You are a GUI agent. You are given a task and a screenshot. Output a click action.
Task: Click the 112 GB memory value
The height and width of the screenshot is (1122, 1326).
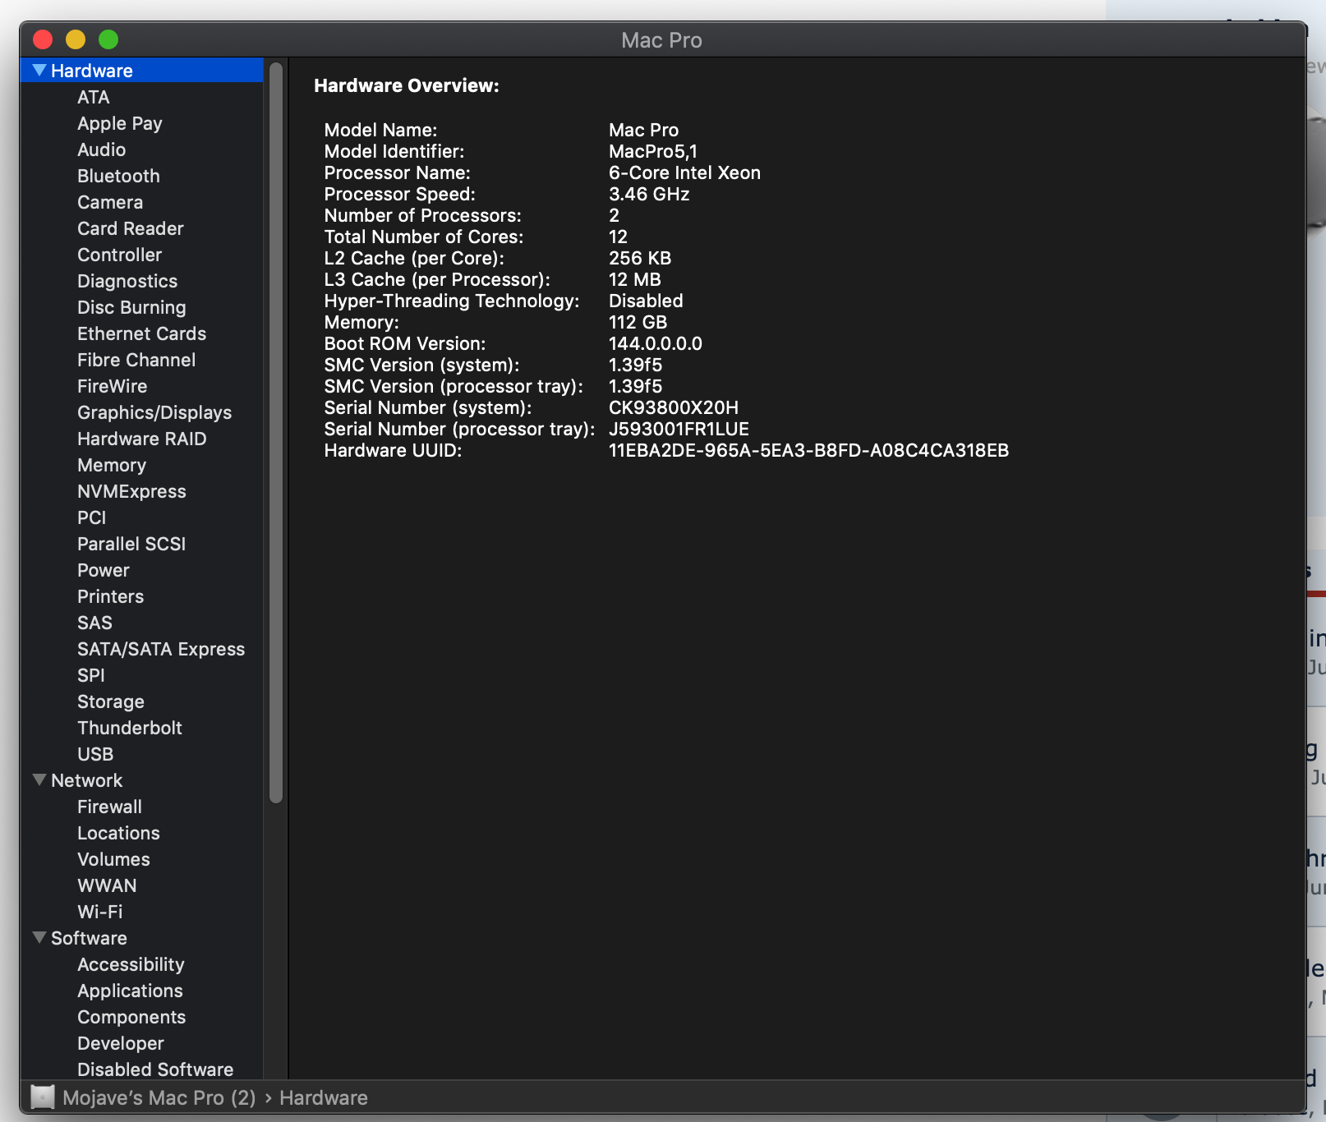pos(638,322)
